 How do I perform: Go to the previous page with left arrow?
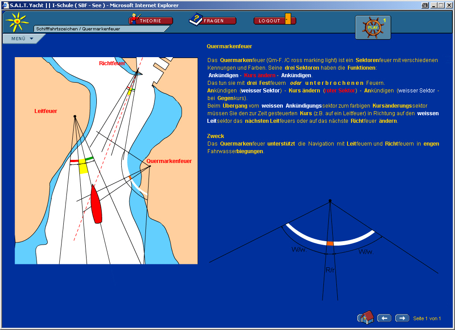pyautogui.click(x=384, y=318)
